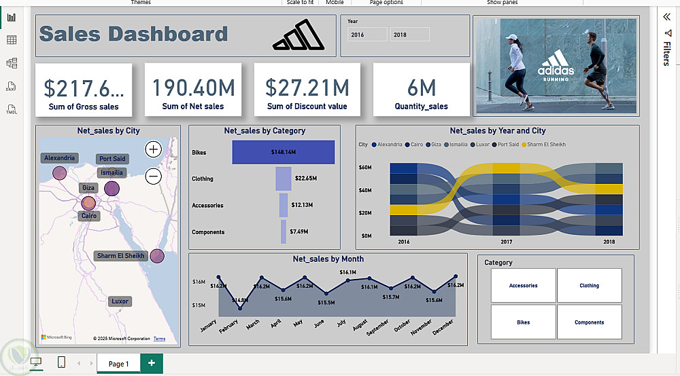Open DAX query view icon
Viewport: 680px width, 376px height.
(x=11, y=86)
